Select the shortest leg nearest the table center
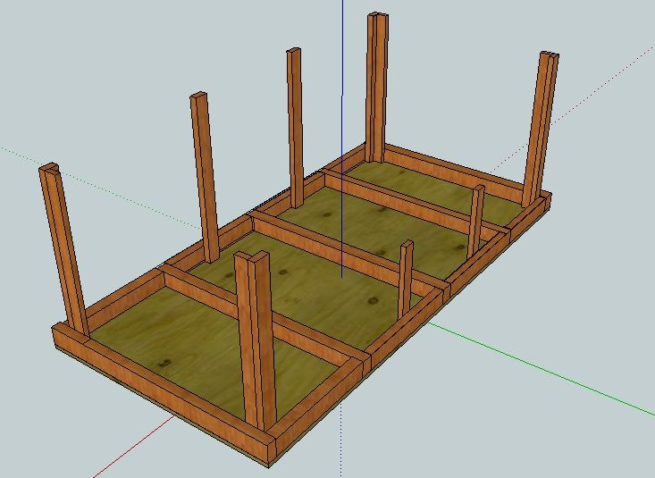 (405, 277)
